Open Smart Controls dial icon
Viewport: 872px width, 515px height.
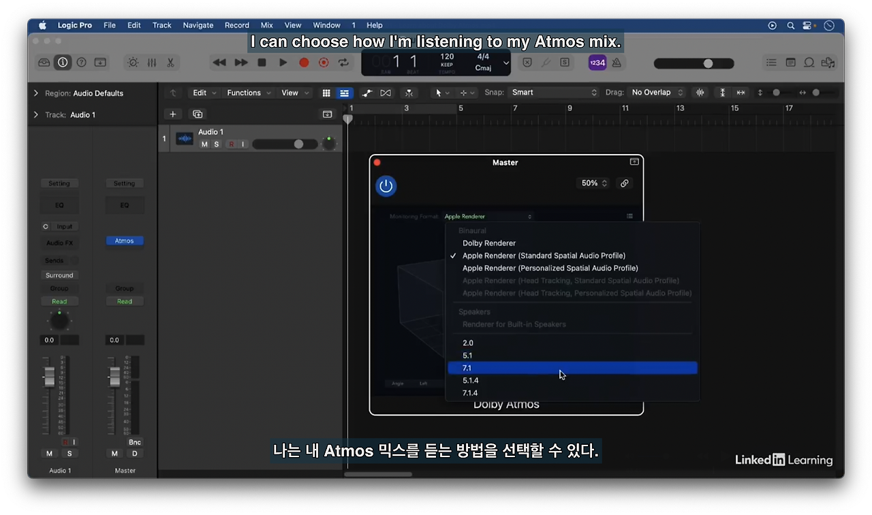pyautogui.click(x=133, y=63)
